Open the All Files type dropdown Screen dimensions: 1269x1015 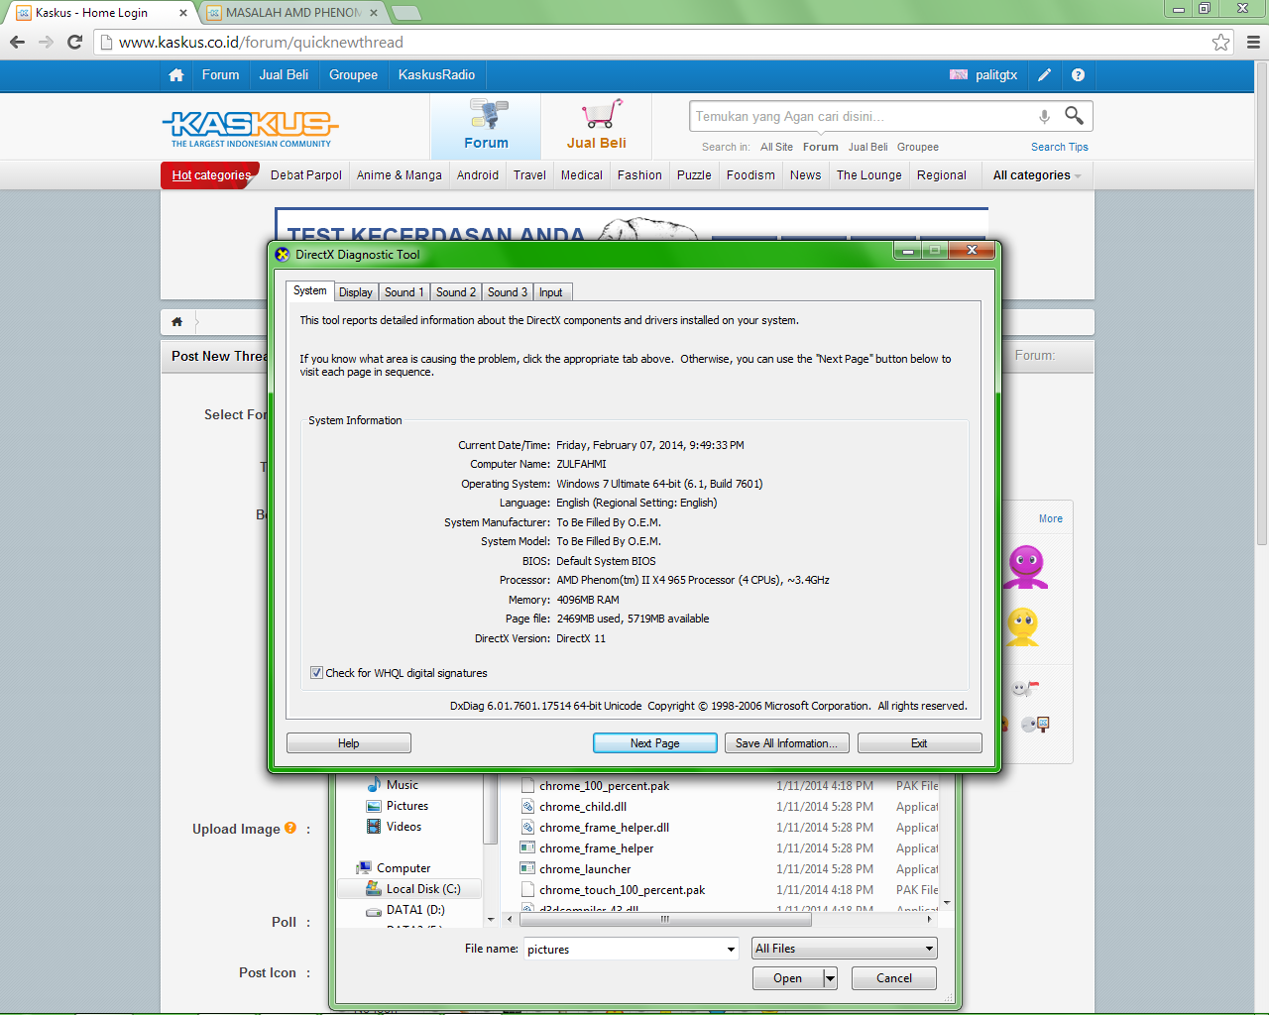(844, 949)
